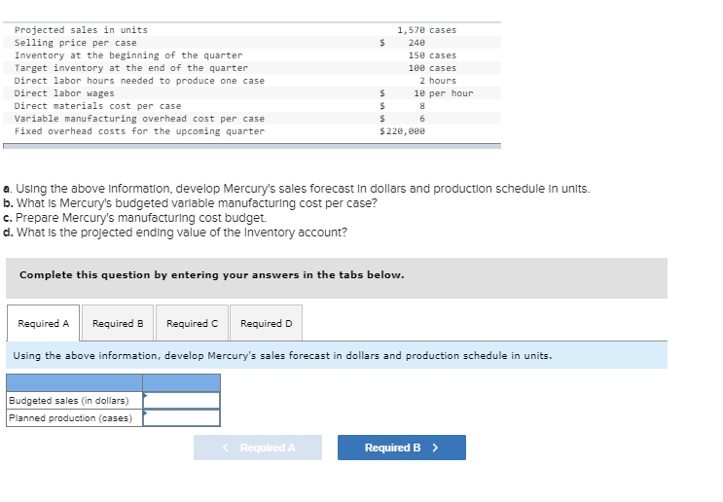Click 'Direct labor hours needed to produce one case'
The image size is (723, 502).
pos(139,81)
